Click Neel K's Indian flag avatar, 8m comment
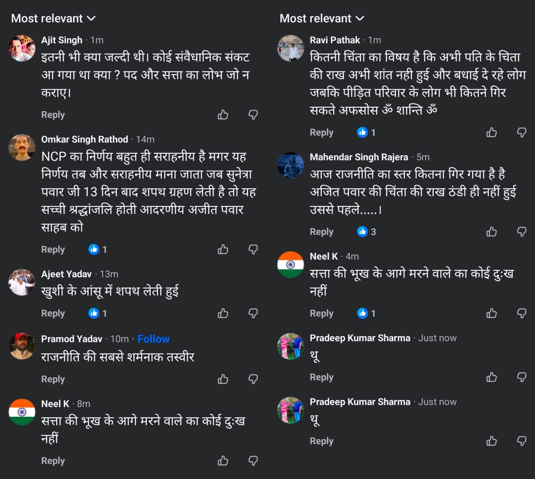This screenshot has height=479, width=535. coord(22,412)
